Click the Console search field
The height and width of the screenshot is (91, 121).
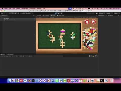[76, 56]
